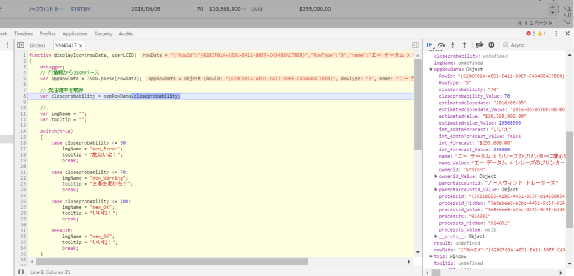
Task: Toggle the debugger sidebar pane icon
Action: tap(415, 45)
